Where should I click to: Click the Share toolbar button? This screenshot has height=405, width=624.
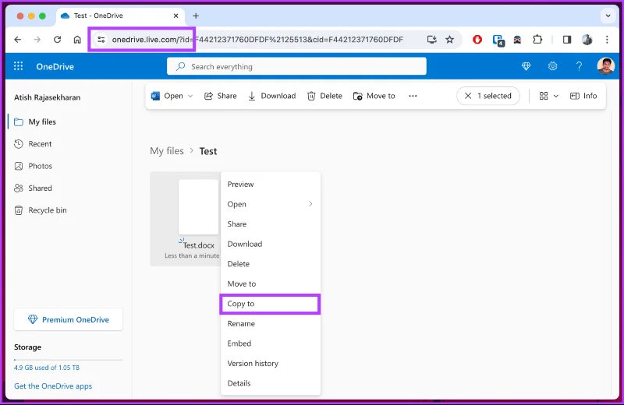[221, 96]
